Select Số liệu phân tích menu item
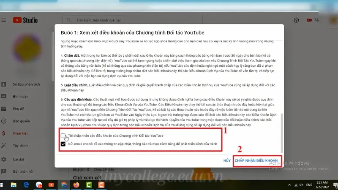This screenshot has height=190, width=338. click(26, 84)
